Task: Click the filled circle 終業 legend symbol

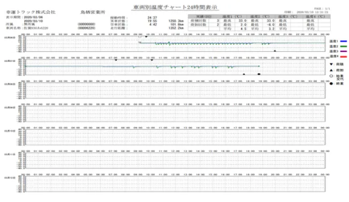Action: pos(331,83)
